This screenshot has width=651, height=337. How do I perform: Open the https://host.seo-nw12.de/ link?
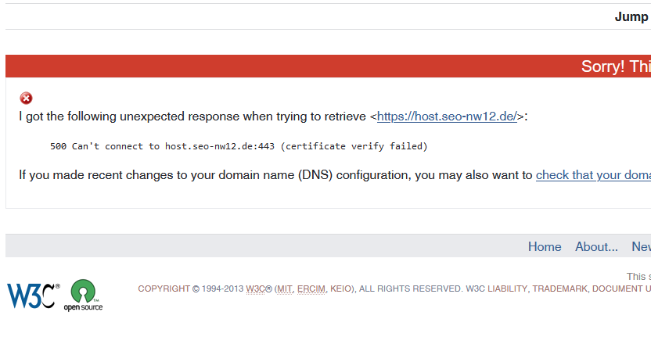(447, 117)
